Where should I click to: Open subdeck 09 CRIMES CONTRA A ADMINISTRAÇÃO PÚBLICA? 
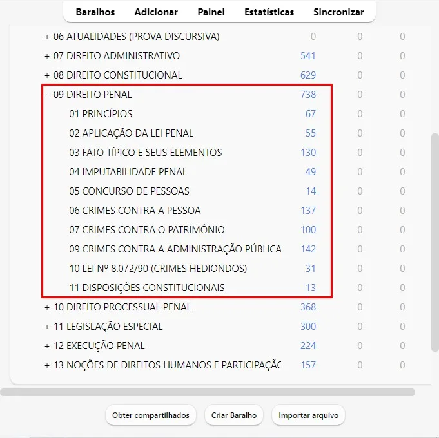(x=175, y=249)
